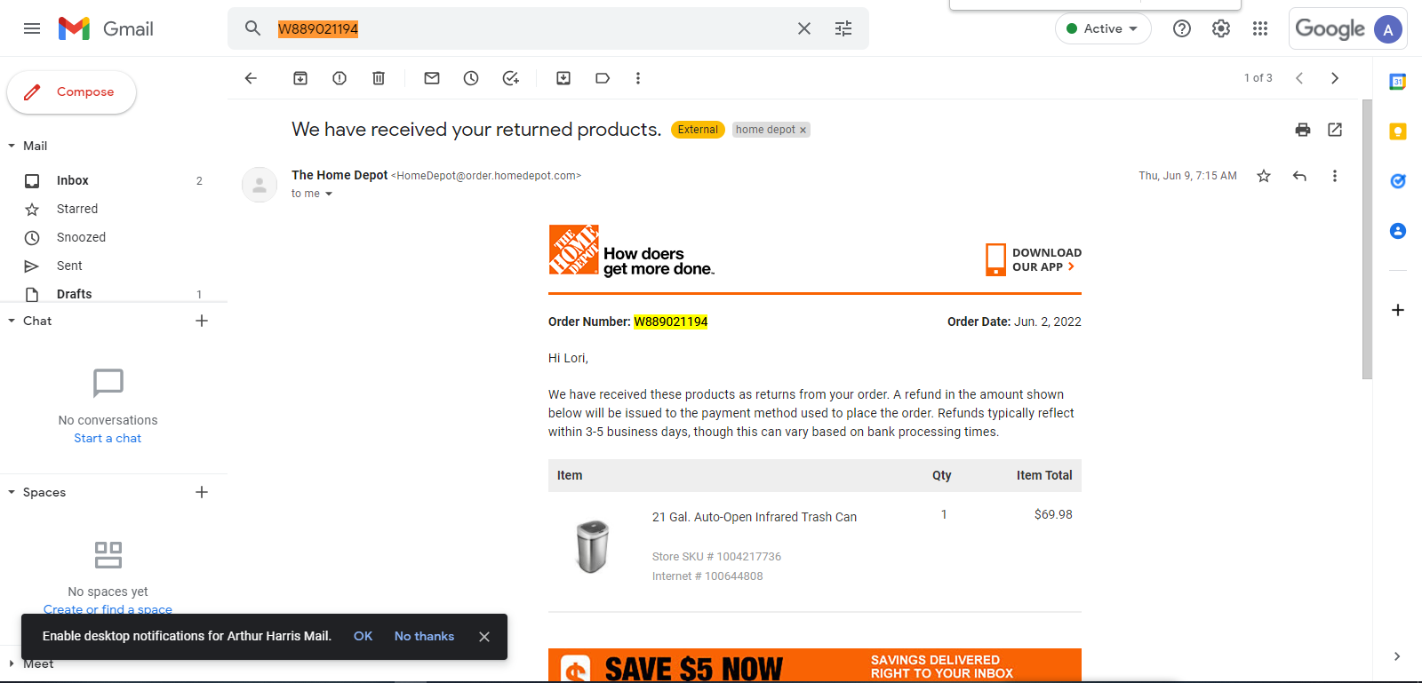The image size is (1422, 683).
Task: Collapse the Chat section
Action: point(12,321)
